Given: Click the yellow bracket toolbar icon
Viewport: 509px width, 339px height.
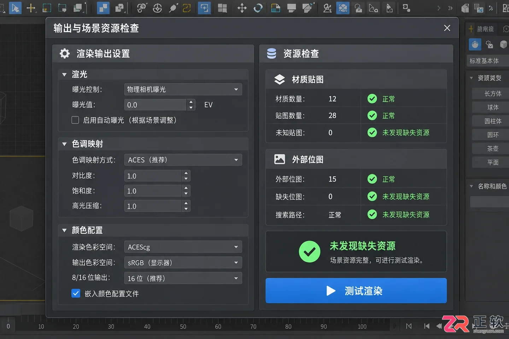Looking at the screenshot, I should [187, 8].
